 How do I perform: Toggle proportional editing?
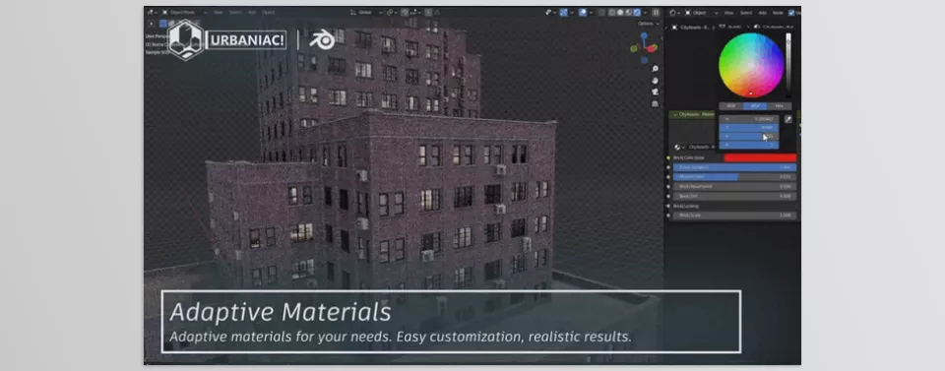click(428, 13)
